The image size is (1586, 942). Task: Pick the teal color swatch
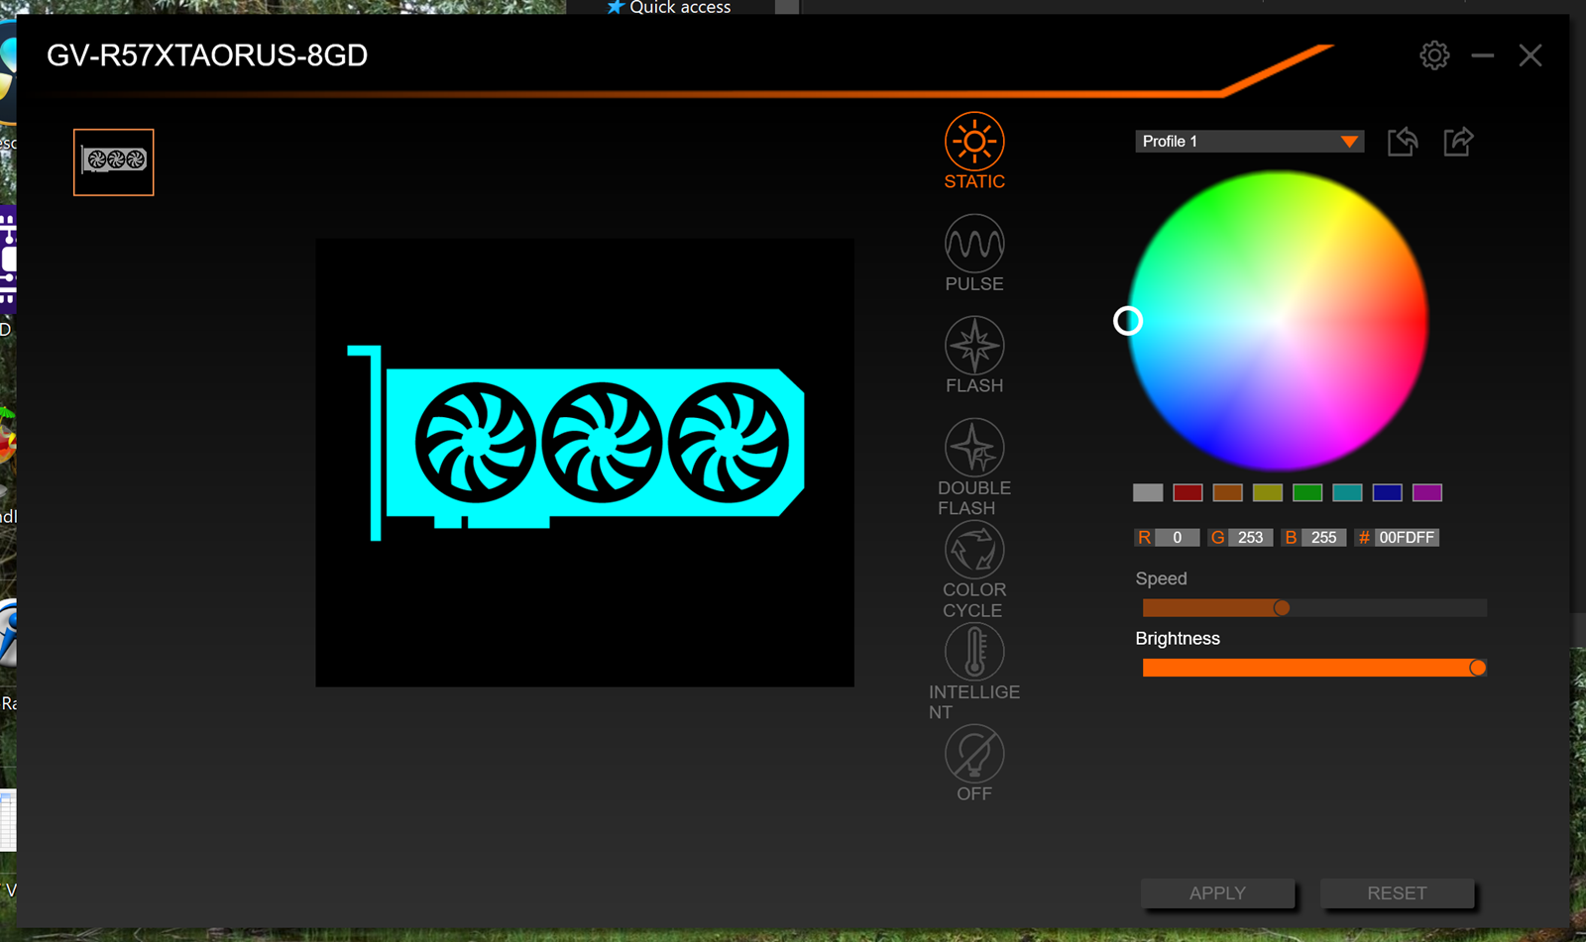(1347, 492)
